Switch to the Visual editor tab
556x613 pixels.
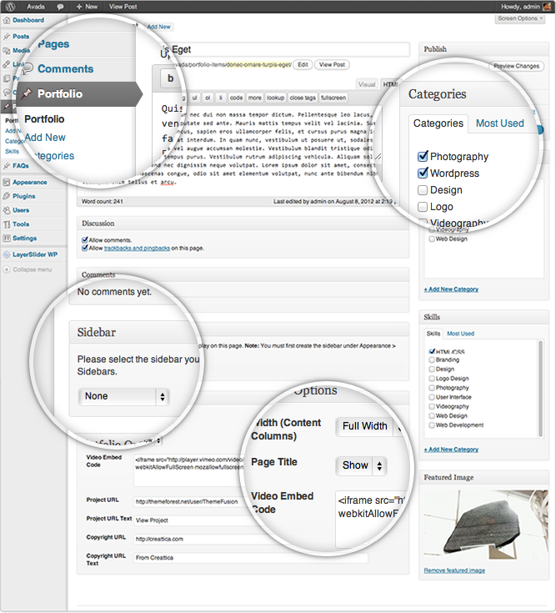[x=366, y=84]
